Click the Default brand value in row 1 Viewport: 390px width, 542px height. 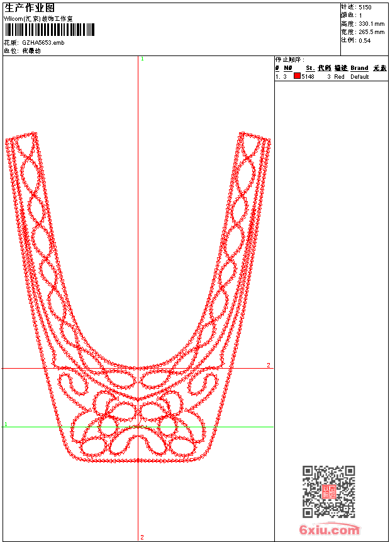pos(360,77)
